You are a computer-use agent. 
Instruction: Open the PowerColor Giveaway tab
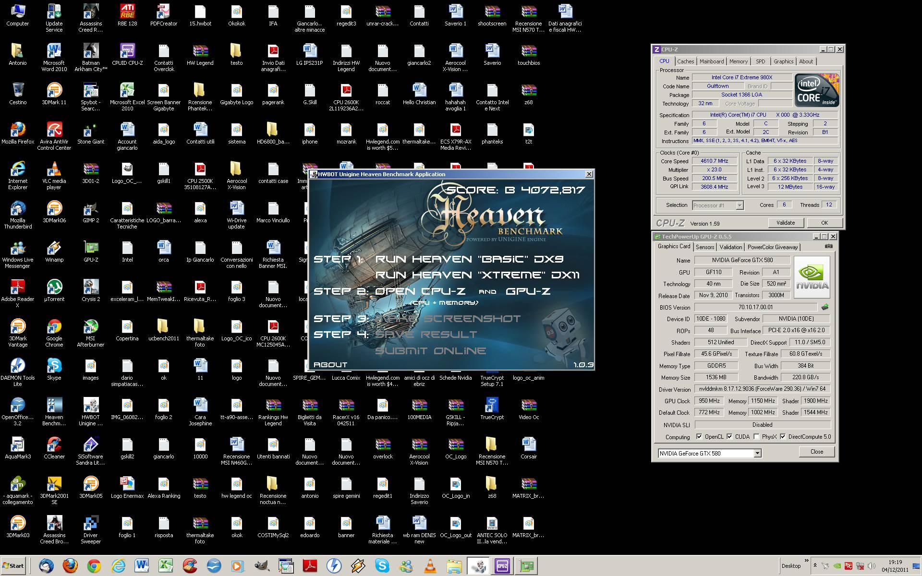coord(772,247)
